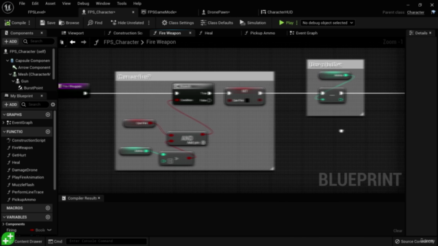The width and height of the screenshot is (438, 246).
Task: Open Class Settings
Action: tap(178, 23)
